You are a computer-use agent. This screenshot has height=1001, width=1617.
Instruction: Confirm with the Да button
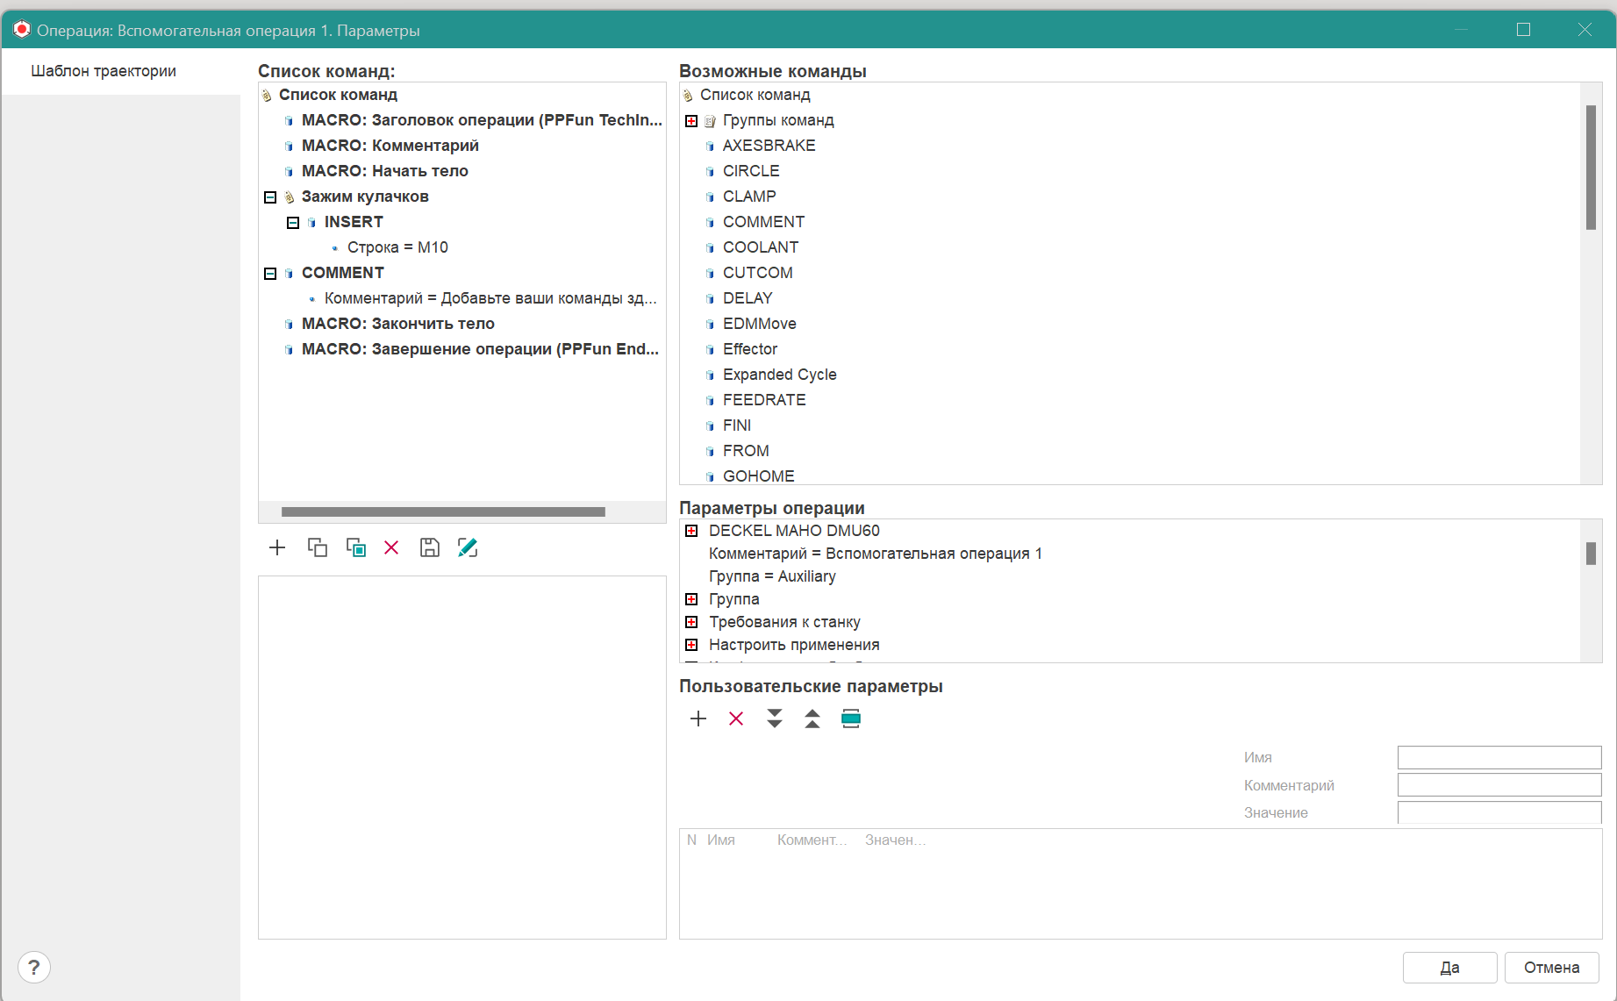[x=1449, y=967]
